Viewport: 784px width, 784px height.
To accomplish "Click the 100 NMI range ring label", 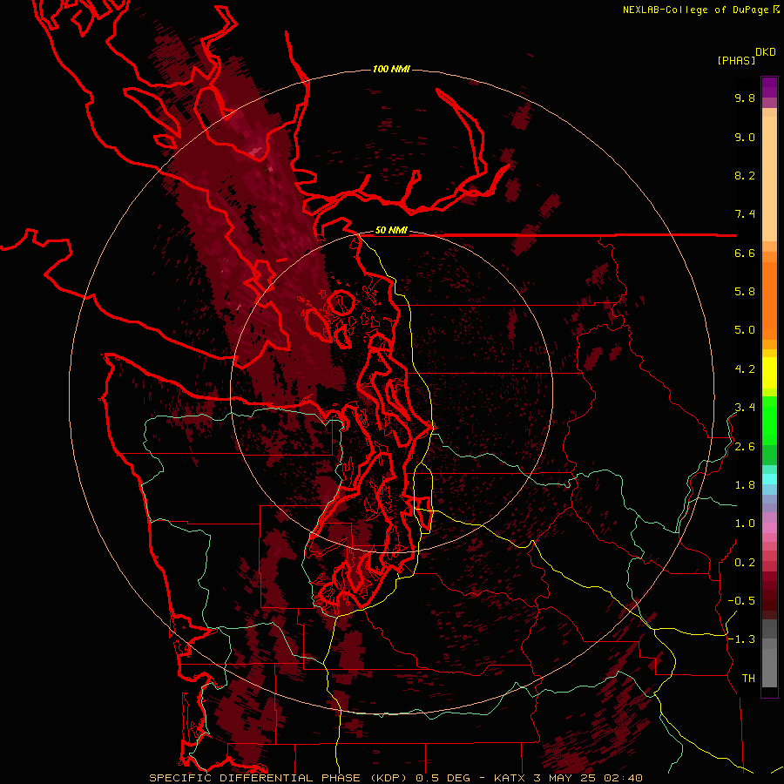I will click(x=391, y=69).
